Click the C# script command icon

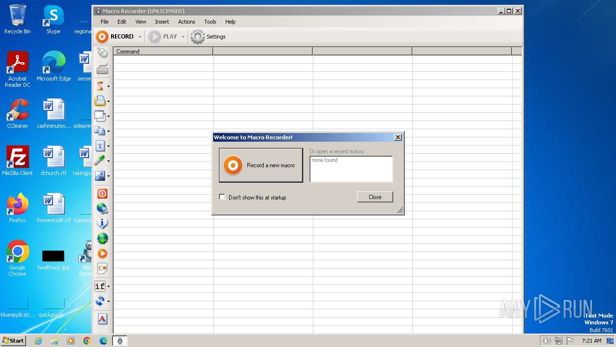click(x=102, y=268)
